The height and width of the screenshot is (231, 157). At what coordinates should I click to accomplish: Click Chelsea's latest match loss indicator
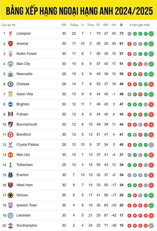[x=151, y=84]
